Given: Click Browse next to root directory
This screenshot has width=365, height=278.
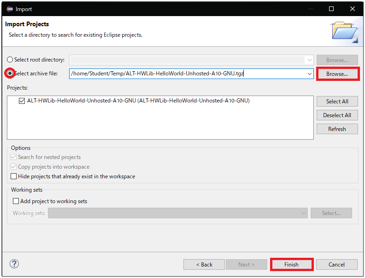Looking at the screenshot, I should pos(337,60).
